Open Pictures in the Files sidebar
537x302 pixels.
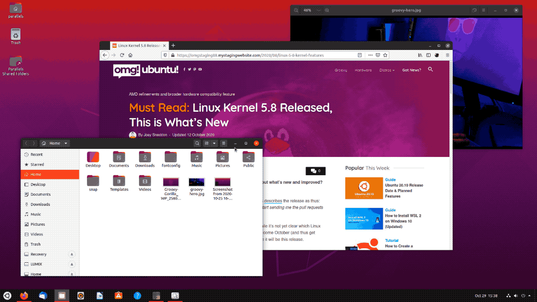coord(50,224)
